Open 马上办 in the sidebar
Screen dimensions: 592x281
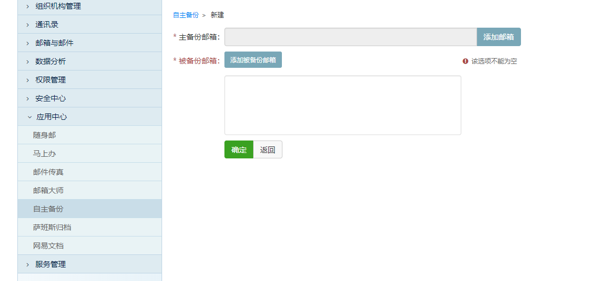click(44, 154)
